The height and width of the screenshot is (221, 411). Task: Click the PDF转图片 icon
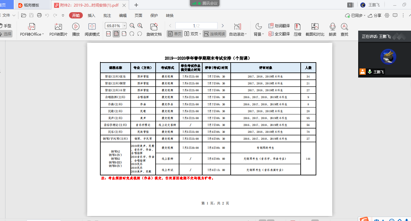point(58,27)
